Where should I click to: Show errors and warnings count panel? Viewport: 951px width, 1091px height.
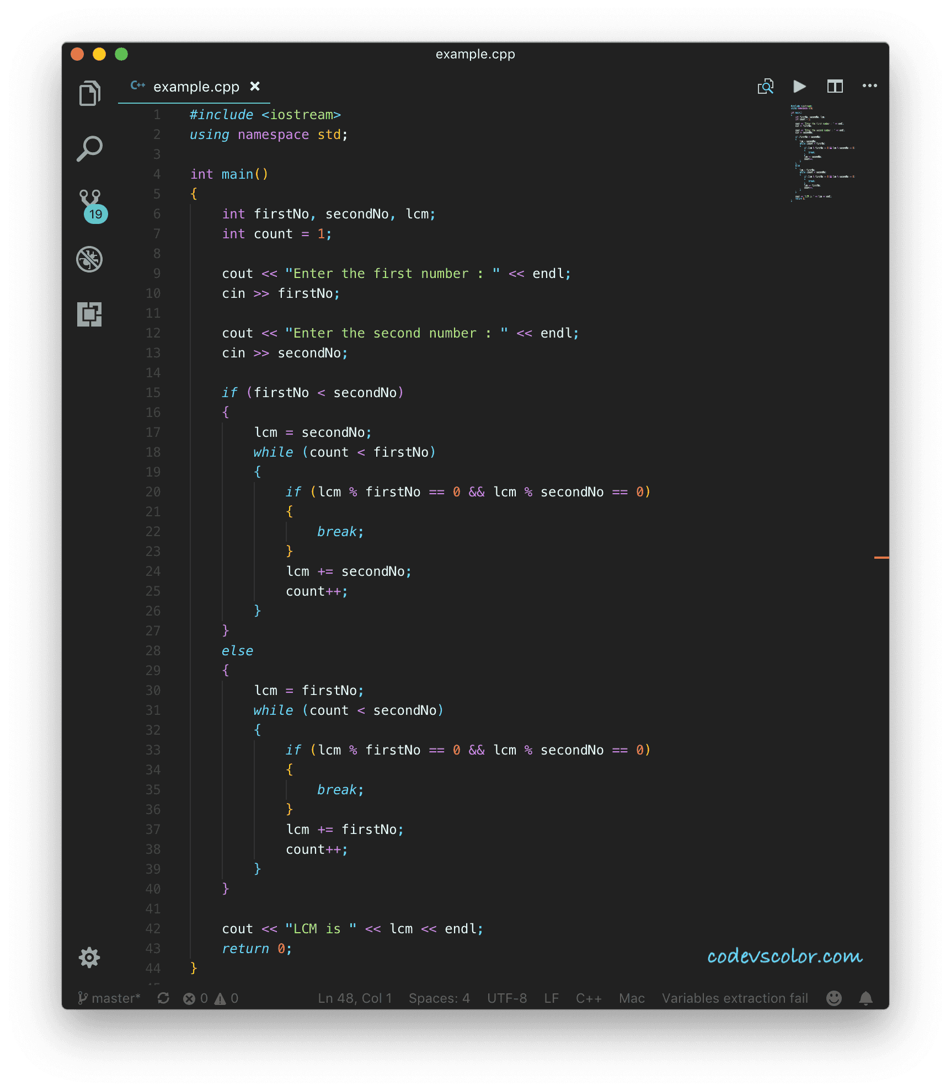pos(211,998)
